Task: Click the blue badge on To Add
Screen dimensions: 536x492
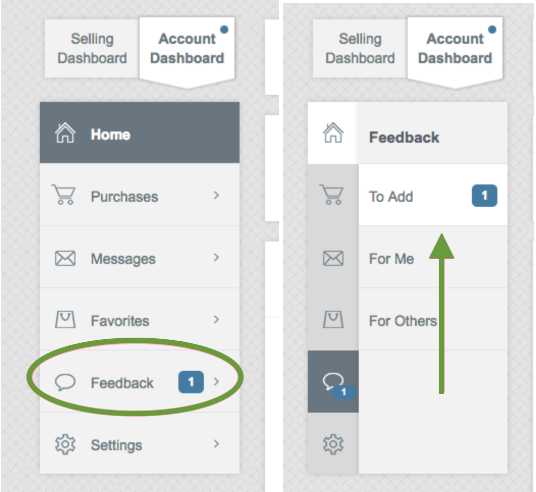Action: pyautogui.click(x=485, y=196)
